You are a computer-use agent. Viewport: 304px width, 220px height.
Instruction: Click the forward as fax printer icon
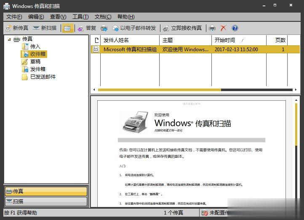tap(104, 29)
